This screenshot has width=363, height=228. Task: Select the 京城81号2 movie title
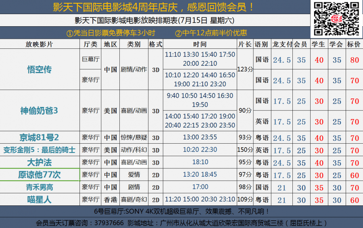[x=39, y=137]
